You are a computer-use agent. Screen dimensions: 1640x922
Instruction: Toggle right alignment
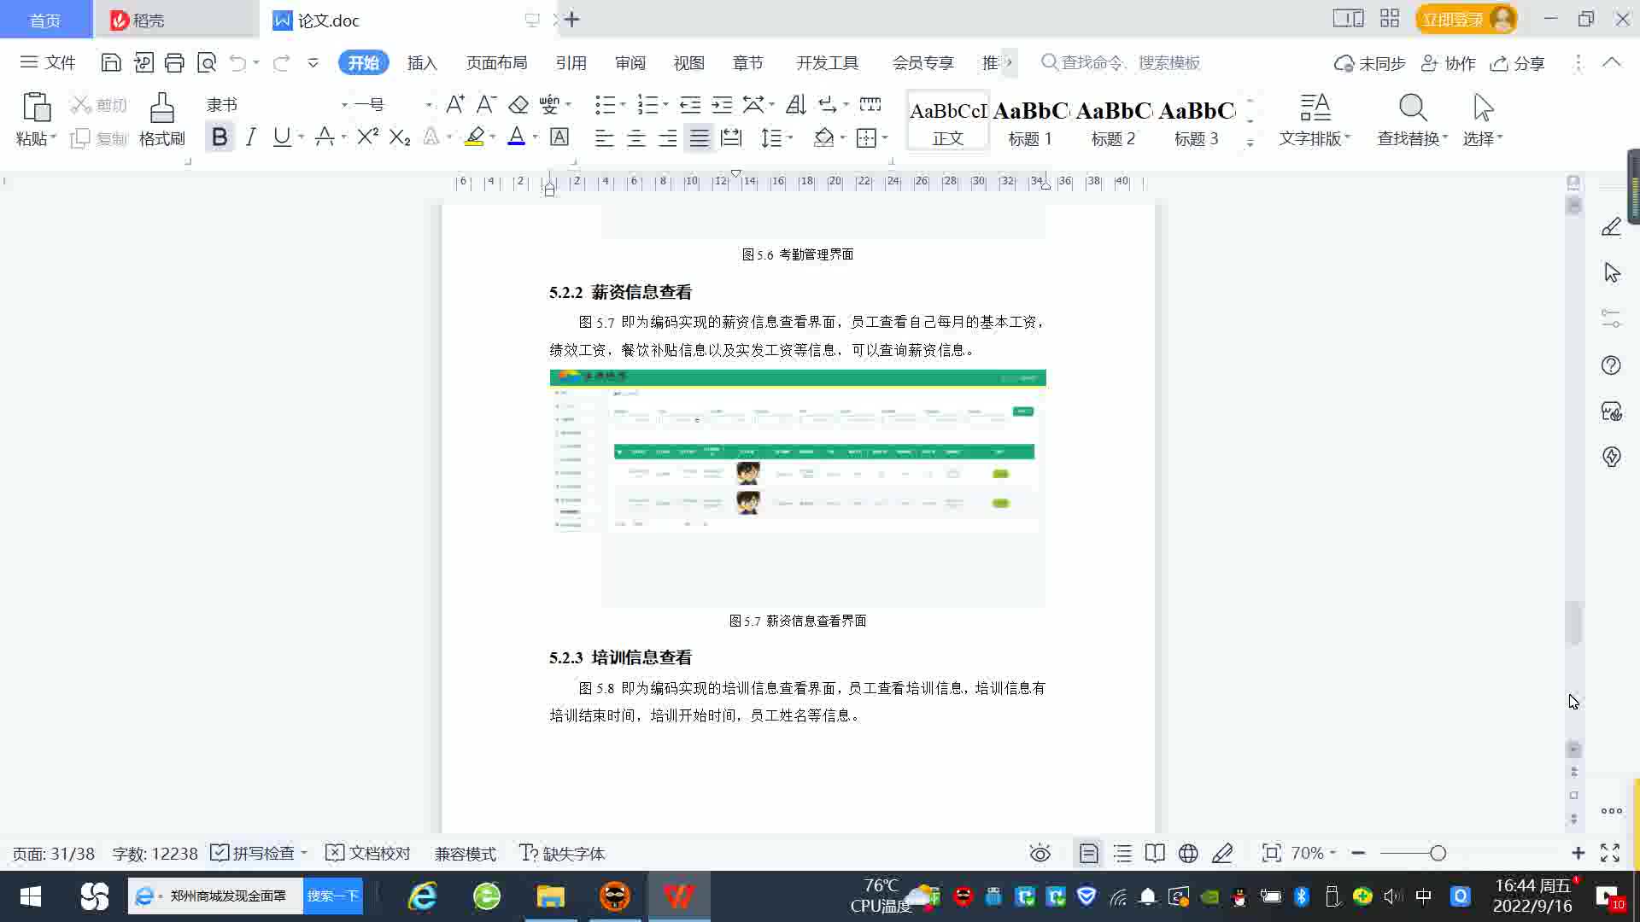[x=668, y=137]
